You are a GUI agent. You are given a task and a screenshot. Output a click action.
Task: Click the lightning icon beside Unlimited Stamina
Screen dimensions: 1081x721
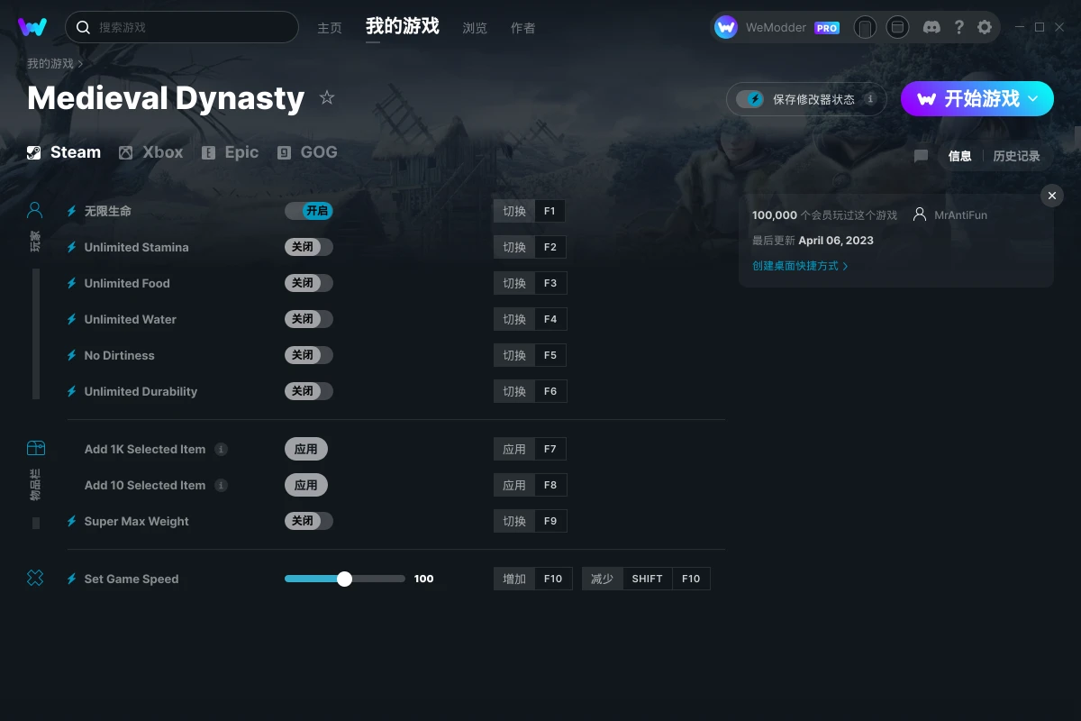(x=72, y=247)
